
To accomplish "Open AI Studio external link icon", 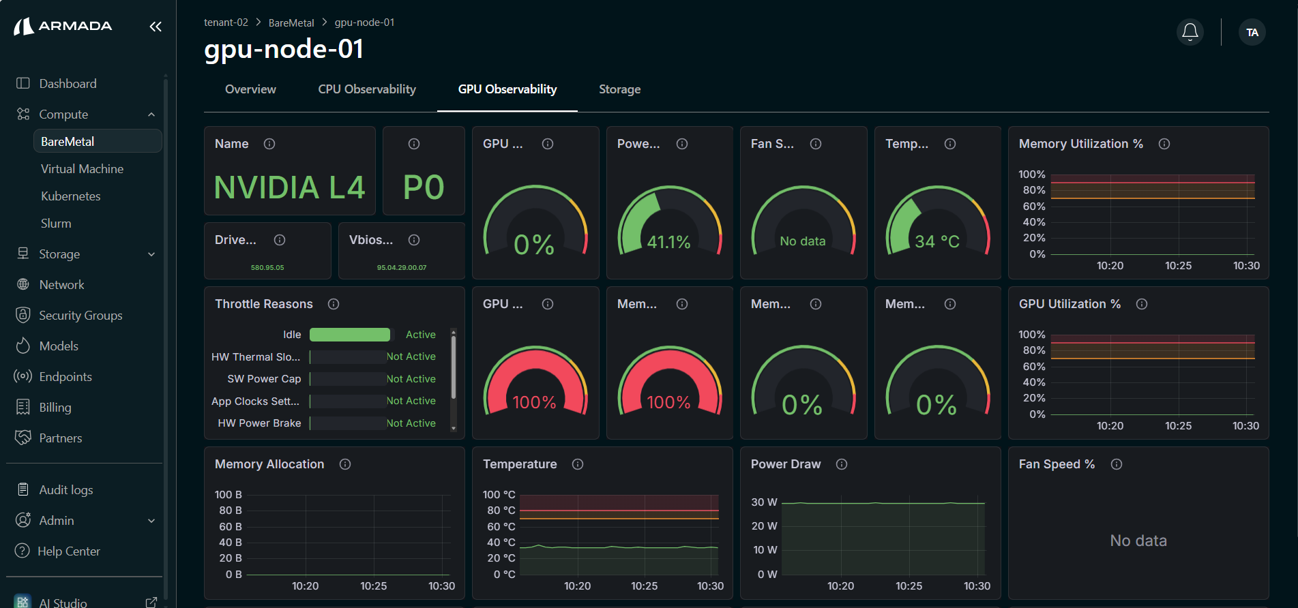I will (x=151, y=603).
